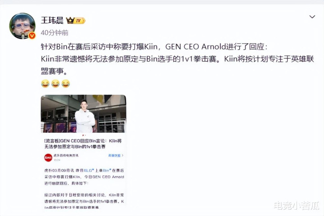
Task: Open 王玮晨's profile avatar picture
Action: [22, 26]
